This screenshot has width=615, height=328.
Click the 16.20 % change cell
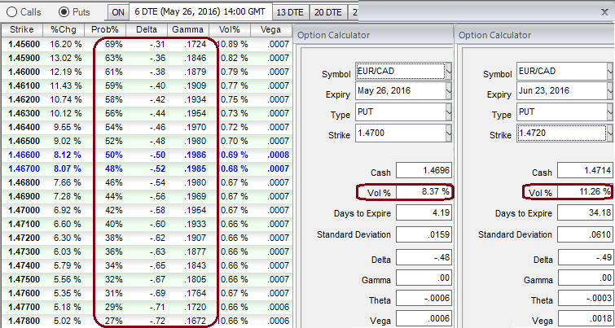pos(65,44)
